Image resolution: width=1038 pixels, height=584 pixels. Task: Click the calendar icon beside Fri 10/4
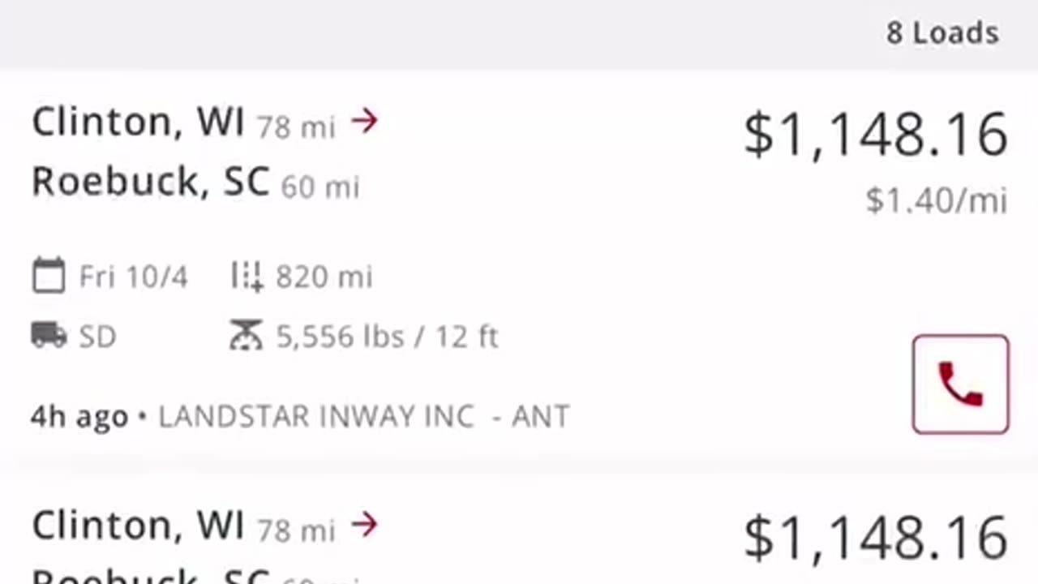pos(49,276)
